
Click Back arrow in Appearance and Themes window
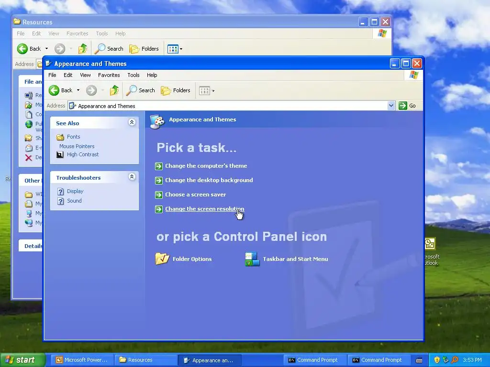click(54, 90)
